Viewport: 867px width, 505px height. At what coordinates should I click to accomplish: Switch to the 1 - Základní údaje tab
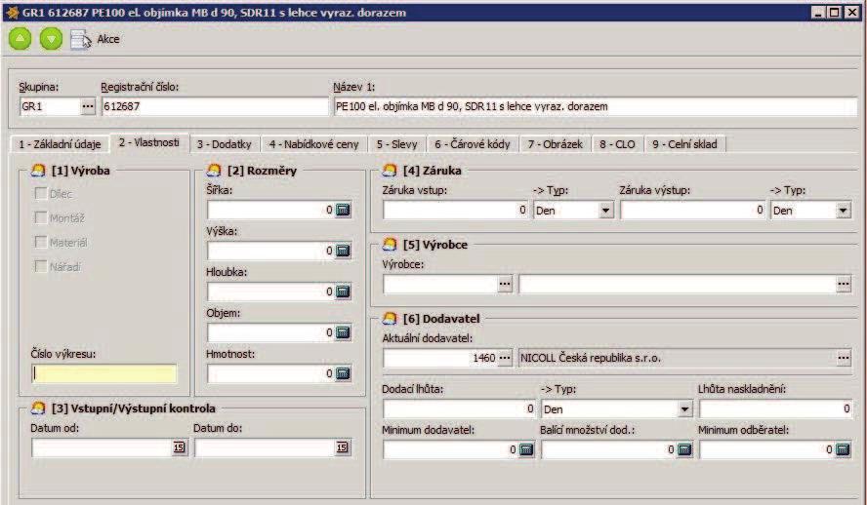(60, 144)
